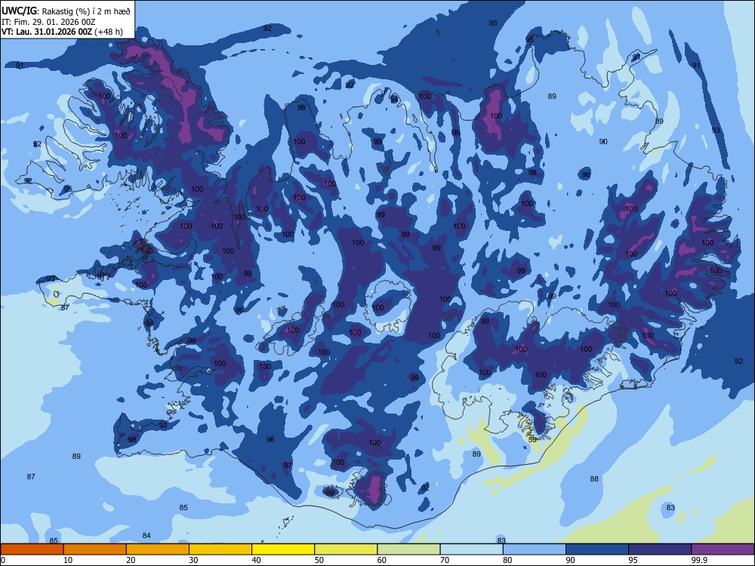Click the light green 60-70 legend swatch
Screen dimensions: 755x566
(x=408, y=549)
